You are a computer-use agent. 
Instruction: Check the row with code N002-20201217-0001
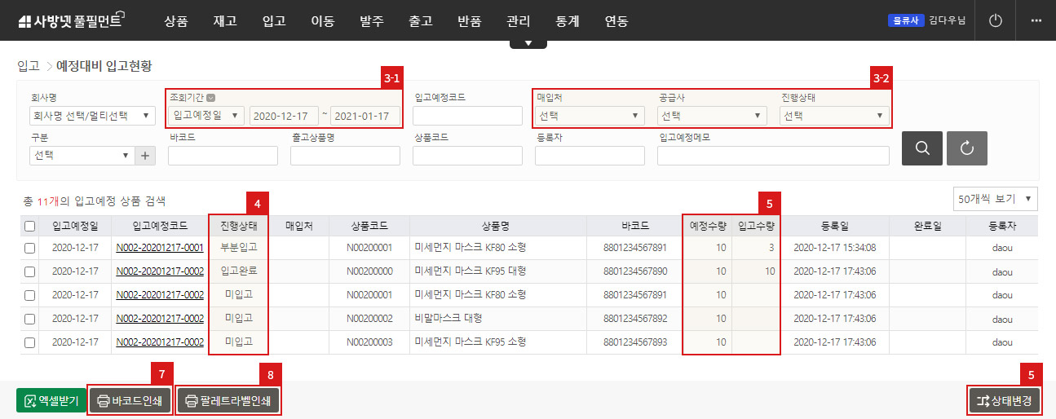(x=30, y=248)
